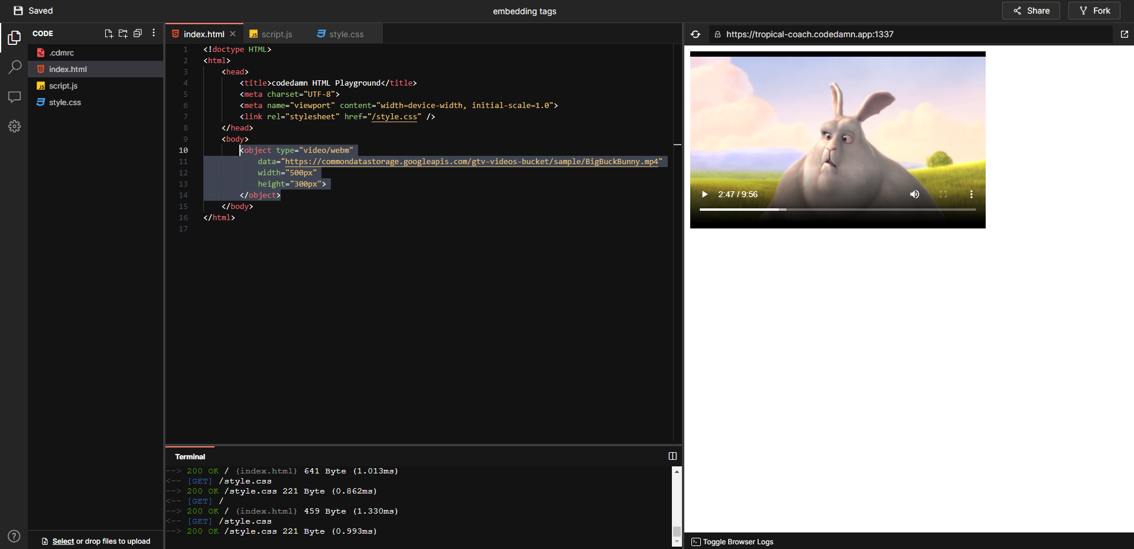The height and width of the screenshot is (549, 1134).
Task: Fork the embedding tags playground
Action: [1094, 10]
